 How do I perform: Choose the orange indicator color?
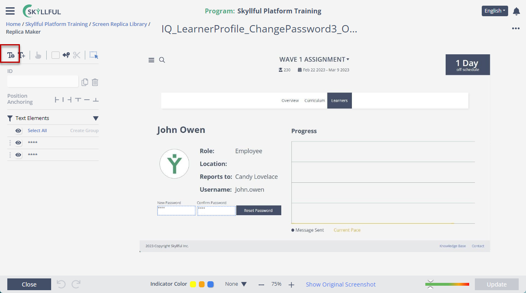point(202,284)
